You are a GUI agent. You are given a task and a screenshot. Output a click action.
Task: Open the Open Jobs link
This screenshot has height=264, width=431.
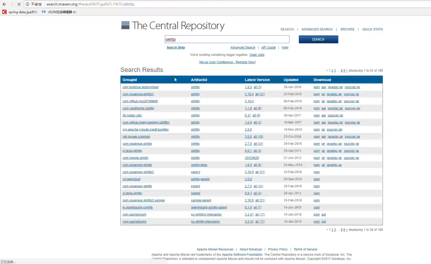257,55
